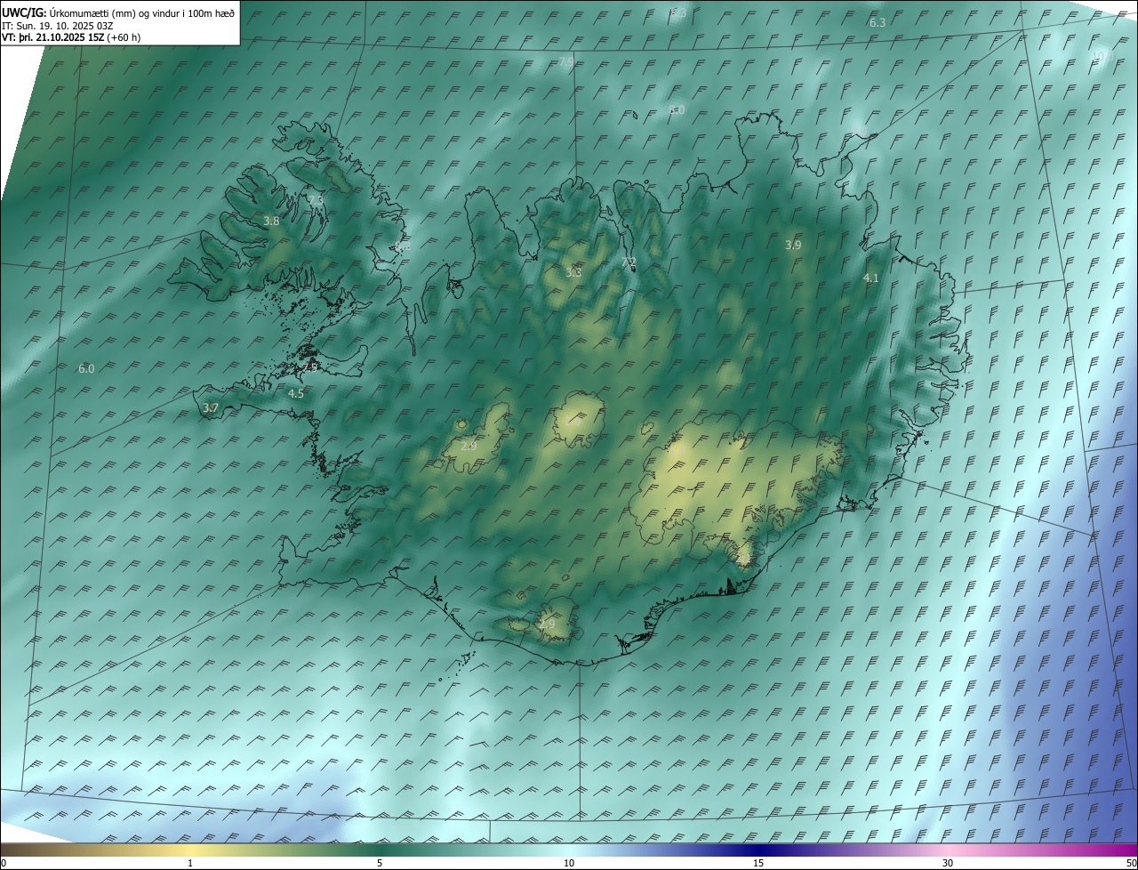1138x870 pixels.
Task: Select the 8.2 value label
Action: point(403,247)
